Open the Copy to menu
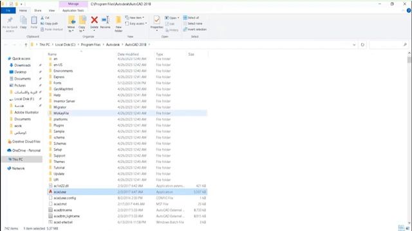 pyautogui.click(x=82, y=24)
